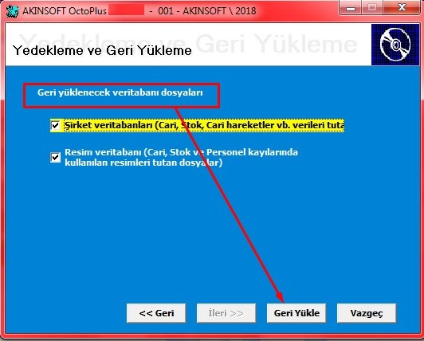Viewport: 424px width, 341px height.
Task: Start restore with Geri Yükle button
Action: (296, 313)
